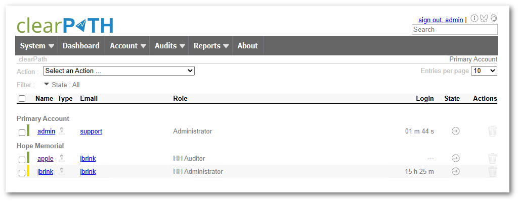Image resolution: width=519 pixels, height=202 pixels.
Task: Expand the State : All filter
Action: [x=62, y=85]
